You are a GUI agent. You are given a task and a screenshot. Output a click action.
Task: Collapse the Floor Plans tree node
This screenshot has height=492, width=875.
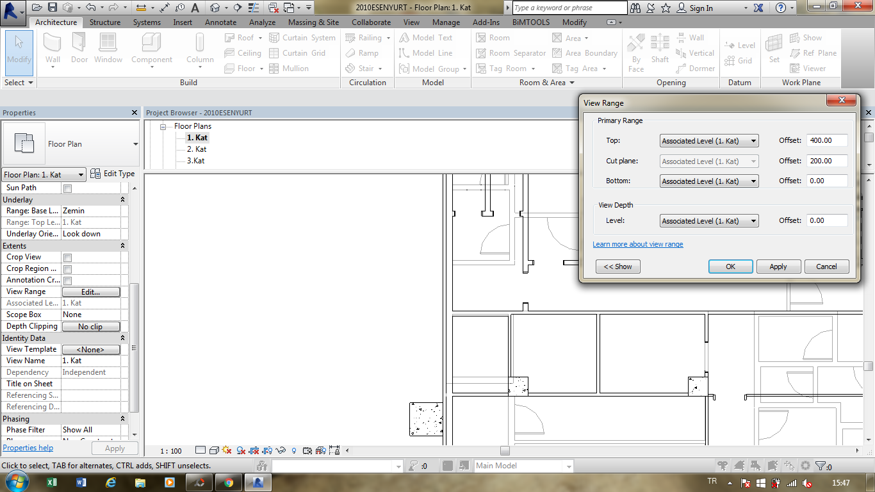pos(163,127)
